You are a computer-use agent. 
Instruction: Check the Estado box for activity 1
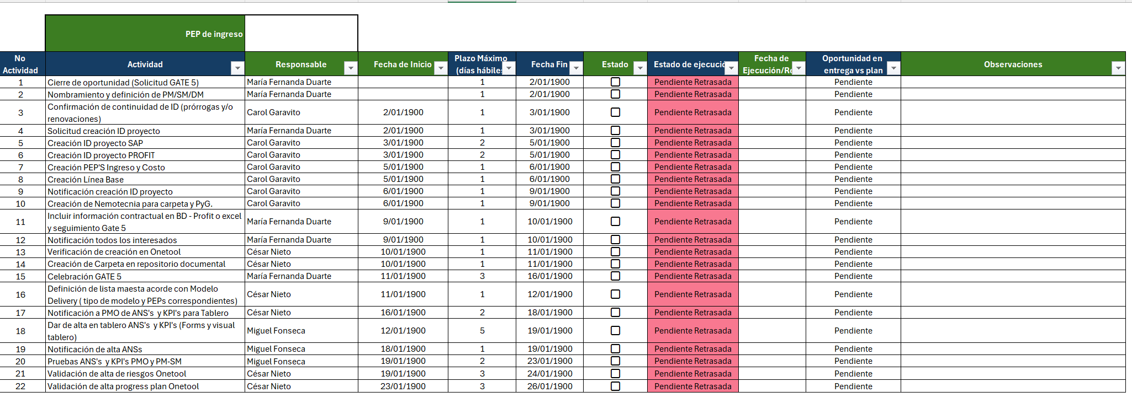(x=615, y=82)
